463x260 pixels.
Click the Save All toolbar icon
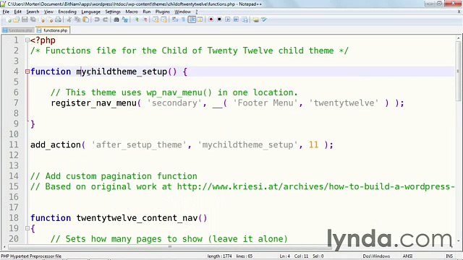tap(33, 19)
